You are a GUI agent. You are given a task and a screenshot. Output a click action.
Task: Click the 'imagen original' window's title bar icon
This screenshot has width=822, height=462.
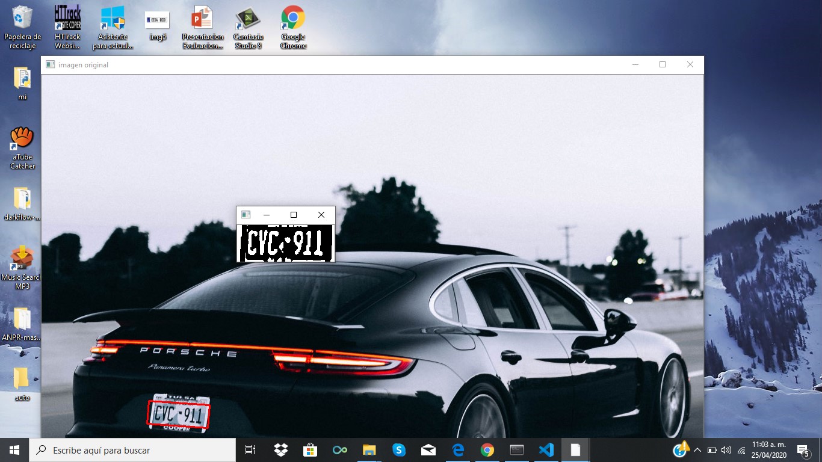click(51, 64)
